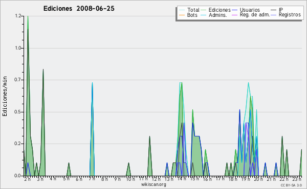The width and height of the screenshot is (307, 189).
Task: Click the '23 h' x-axis label
Action: coord(297,179)
